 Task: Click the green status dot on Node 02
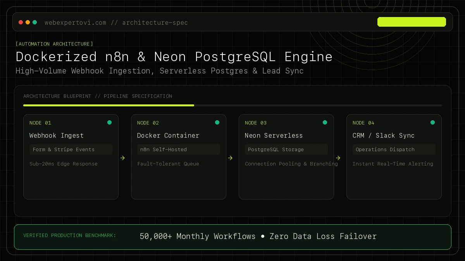217,123
